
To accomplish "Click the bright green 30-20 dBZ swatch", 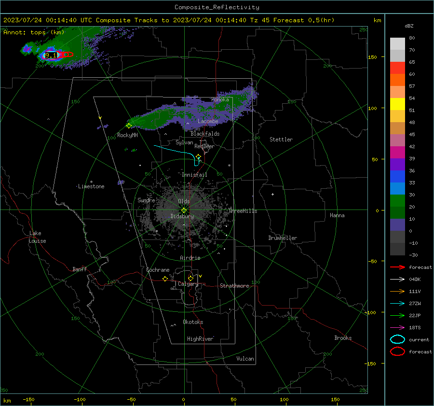I will click(397, 201).
